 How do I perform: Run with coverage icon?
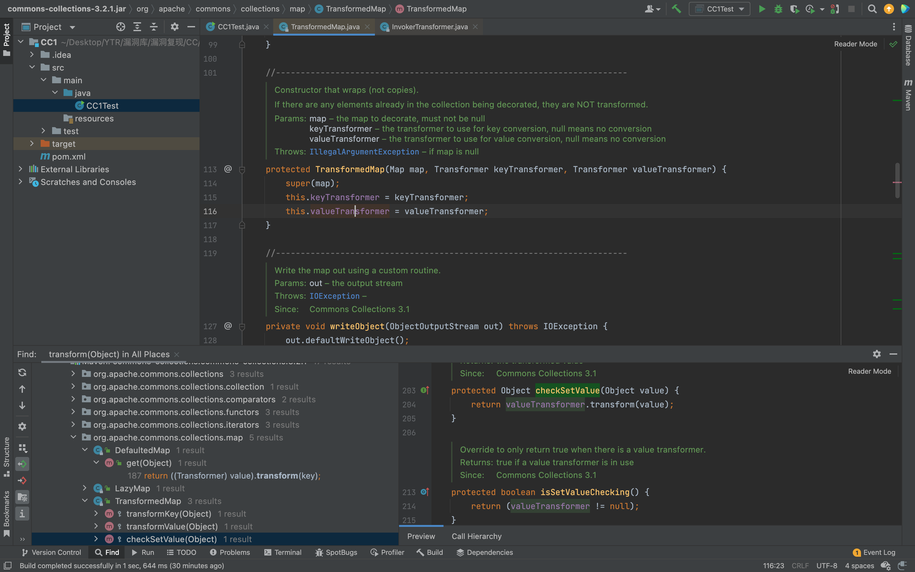(794, 9)
